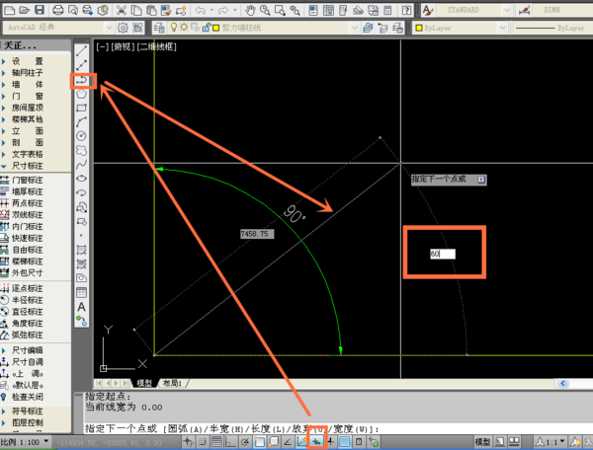Viewport: 593px width, 450px height.
Task: Select the Rectangle draw tool
Action: (82, 108)
